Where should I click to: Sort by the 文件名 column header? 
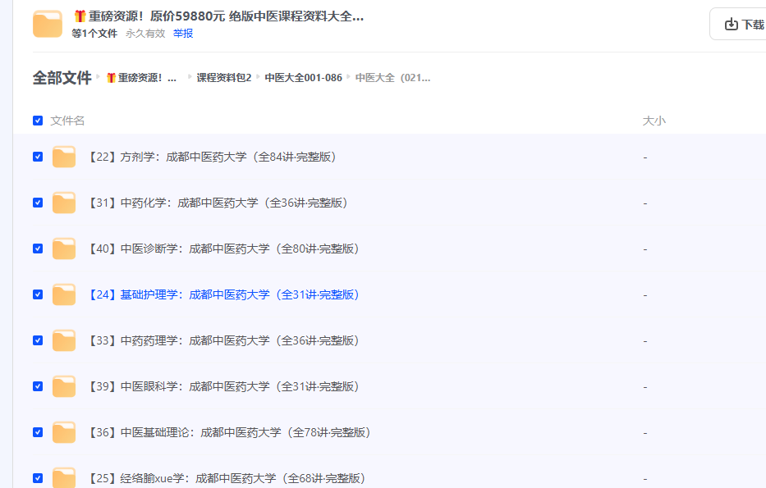(x=67, y=121)
